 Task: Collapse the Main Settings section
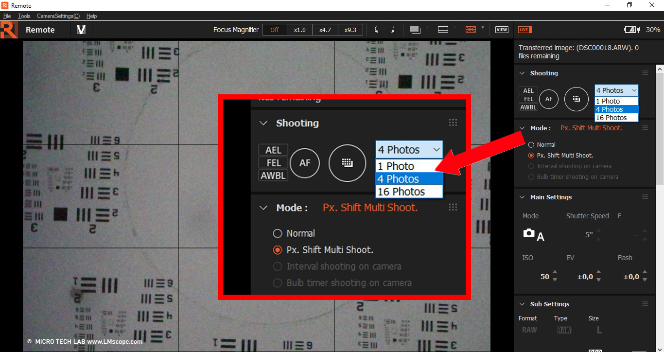(522, 197)
